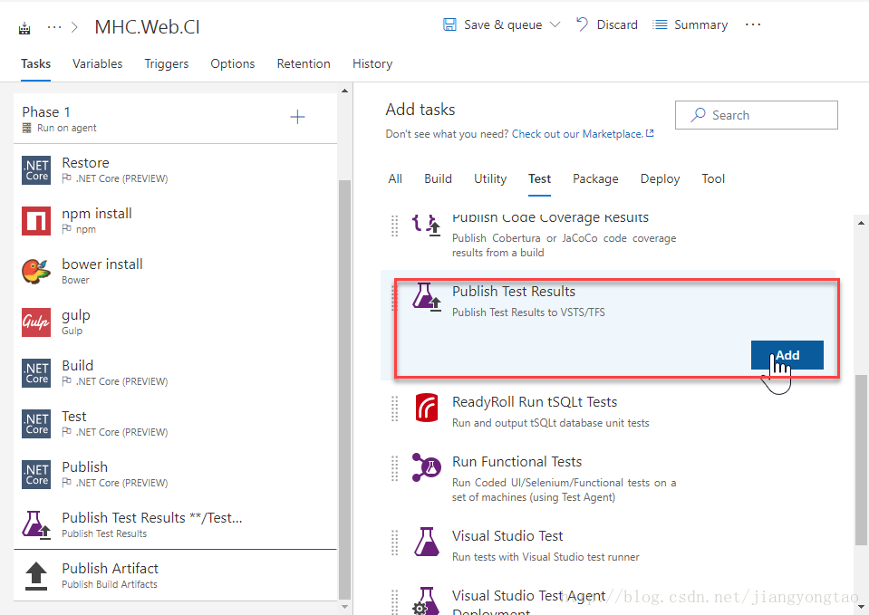Open the more actions ellipsis menu
The height and width of the screenshot is (615, 869).
click(x=753, y=24)
